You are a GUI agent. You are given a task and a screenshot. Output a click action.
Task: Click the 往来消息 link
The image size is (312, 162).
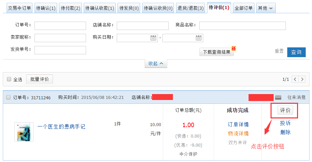296,97
